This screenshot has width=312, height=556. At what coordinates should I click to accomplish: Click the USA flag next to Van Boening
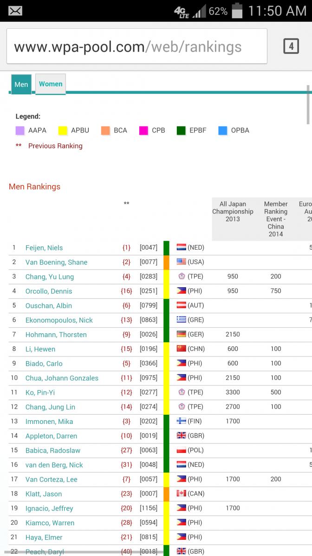pos(181,262)
